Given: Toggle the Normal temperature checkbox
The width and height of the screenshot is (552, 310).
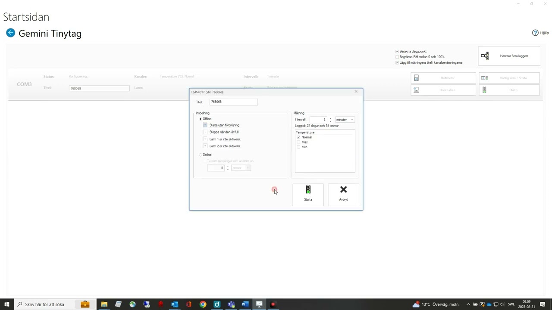Looking at the screenshot, I should coord(298,137).
